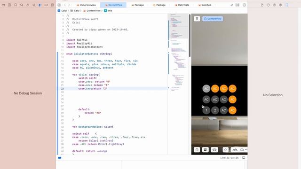Tap the dark gray AC key beside 2
This screenshot has width=301, height=169.
point(224,110)
